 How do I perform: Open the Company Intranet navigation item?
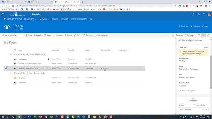13,19
